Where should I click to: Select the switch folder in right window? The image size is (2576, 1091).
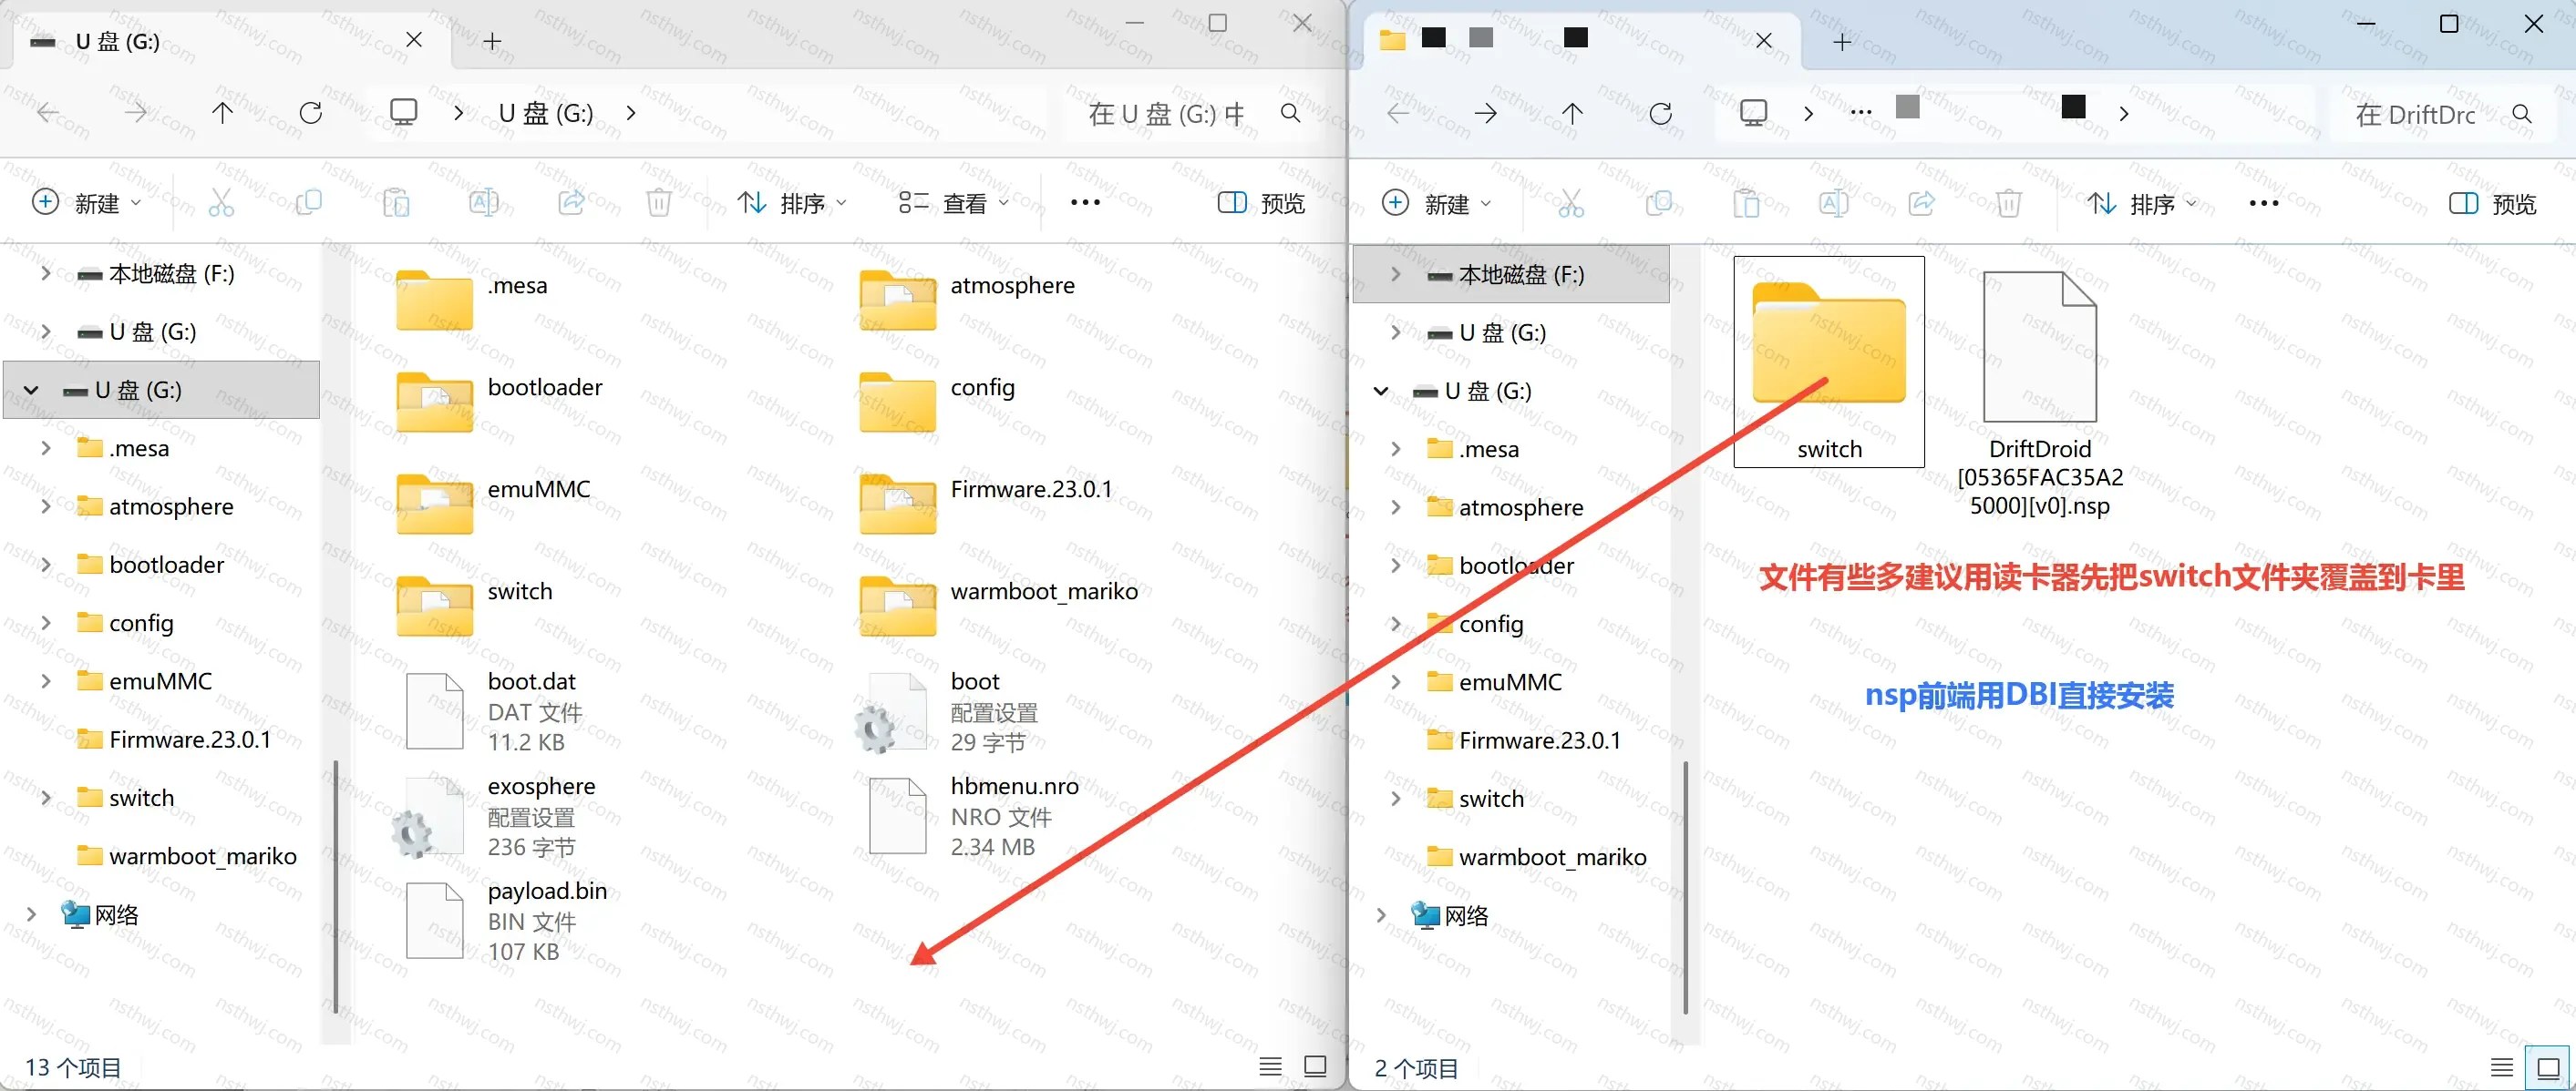coord(1829,362)
